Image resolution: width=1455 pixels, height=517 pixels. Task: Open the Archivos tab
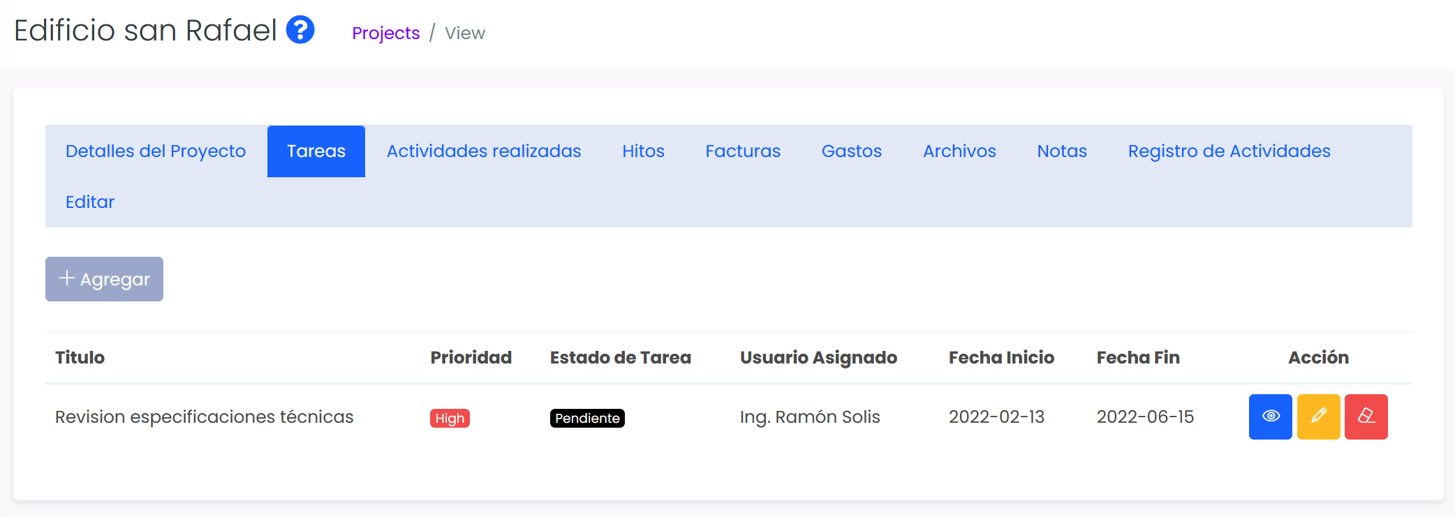point(959,151)
